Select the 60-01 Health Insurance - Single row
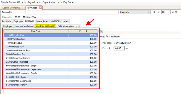This screenshot has height=94, width=181. tap(51, 66)
